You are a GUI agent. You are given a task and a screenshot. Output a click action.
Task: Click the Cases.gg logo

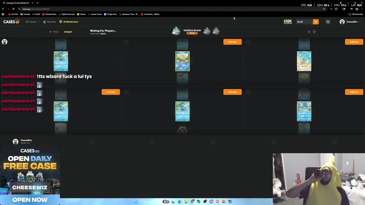point(11,22)
